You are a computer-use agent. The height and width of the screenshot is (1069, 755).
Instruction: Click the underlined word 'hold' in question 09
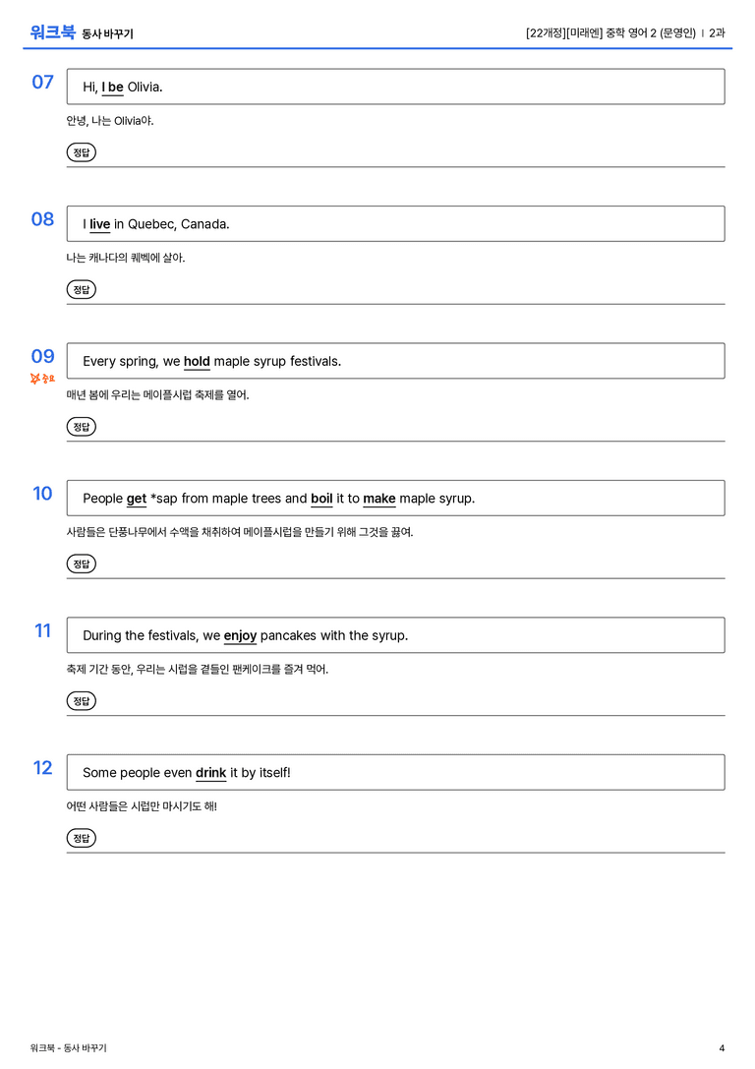pyautogui.click(x=197, y=361)
